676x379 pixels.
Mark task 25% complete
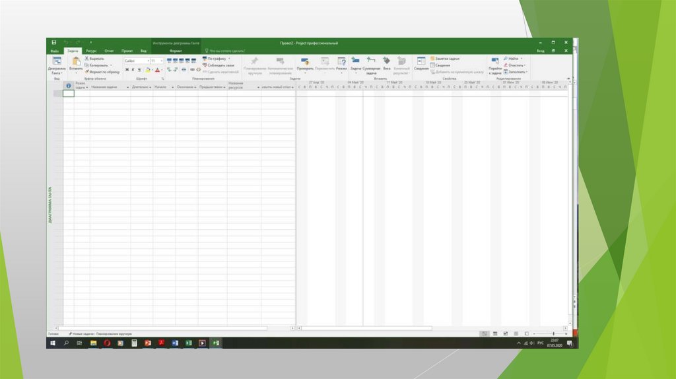(175, 61)
